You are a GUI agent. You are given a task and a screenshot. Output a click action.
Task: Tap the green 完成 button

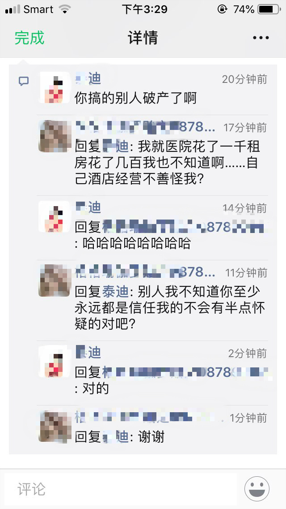point(29,38)
